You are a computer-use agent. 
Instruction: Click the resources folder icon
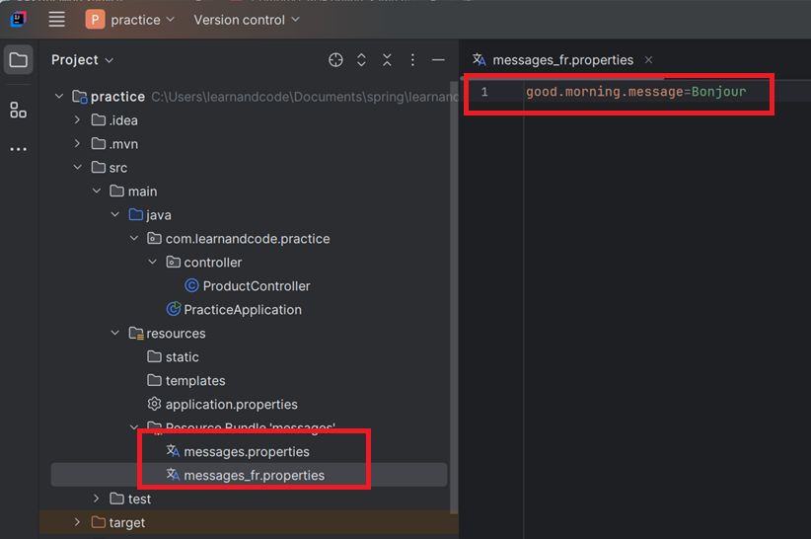[x=136, y=333]
